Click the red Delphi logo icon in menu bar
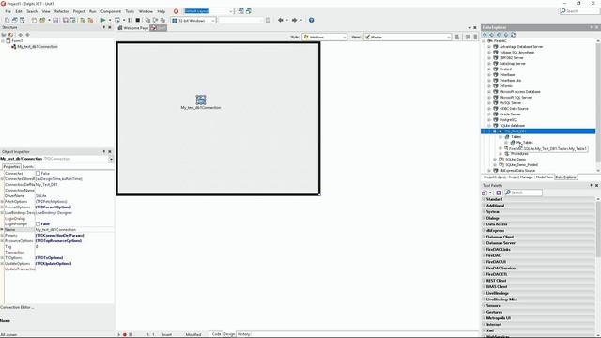Viewport: 601px width, 338px height. 176,11
